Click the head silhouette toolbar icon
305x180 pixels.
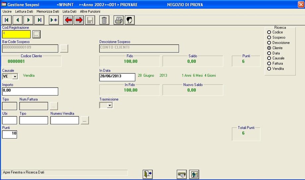pyautogui.click(x=129, y=20)
